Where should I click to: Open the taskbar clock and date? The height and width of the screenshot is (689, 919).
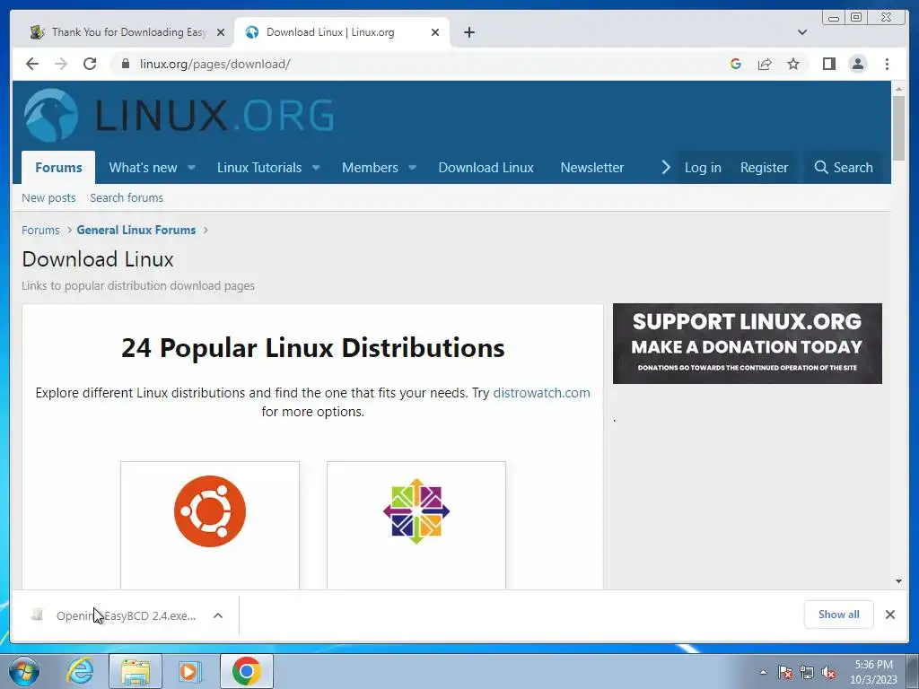pos(873,672)
